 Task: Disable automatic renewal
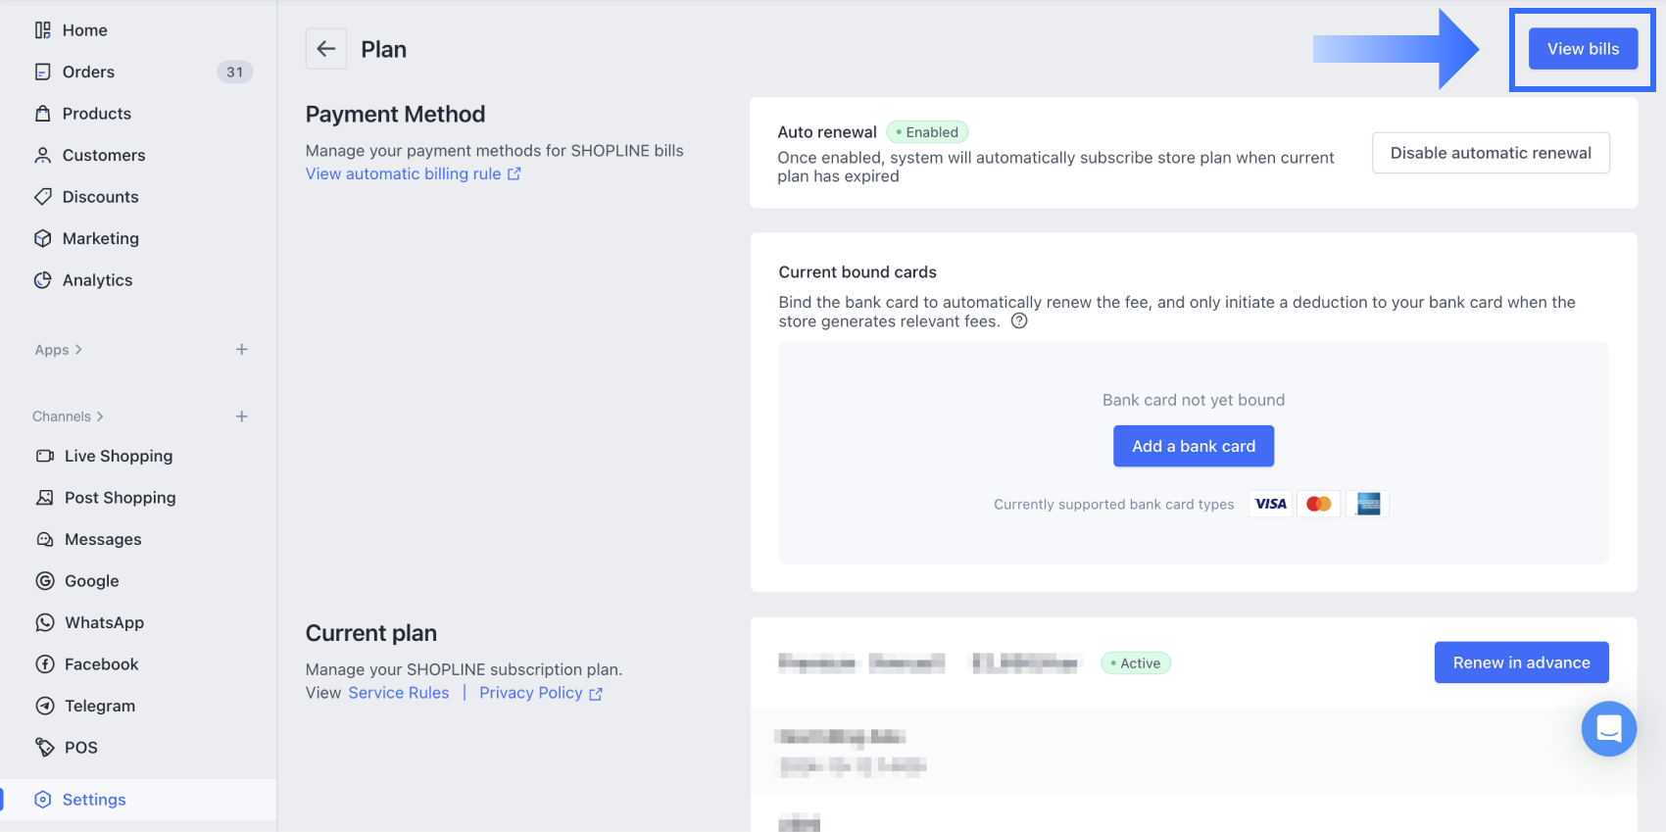[x=1490, y=153]
